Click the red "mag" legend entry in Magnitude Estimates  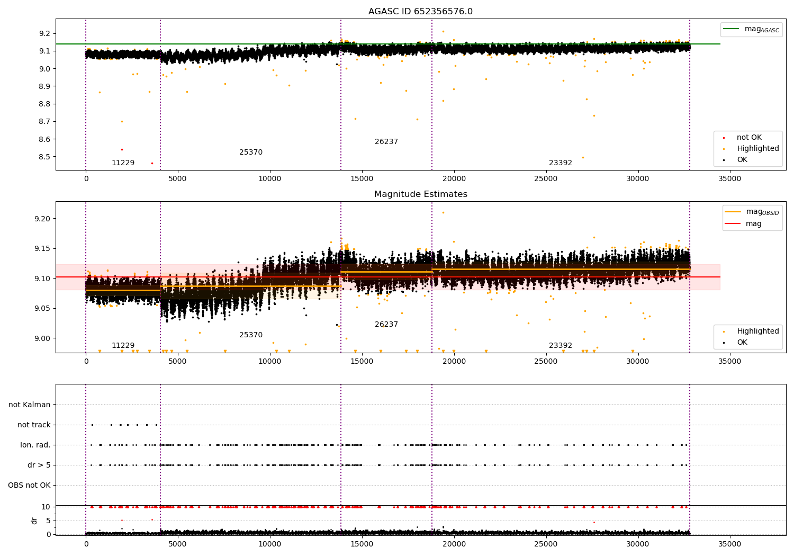[743, 224]
